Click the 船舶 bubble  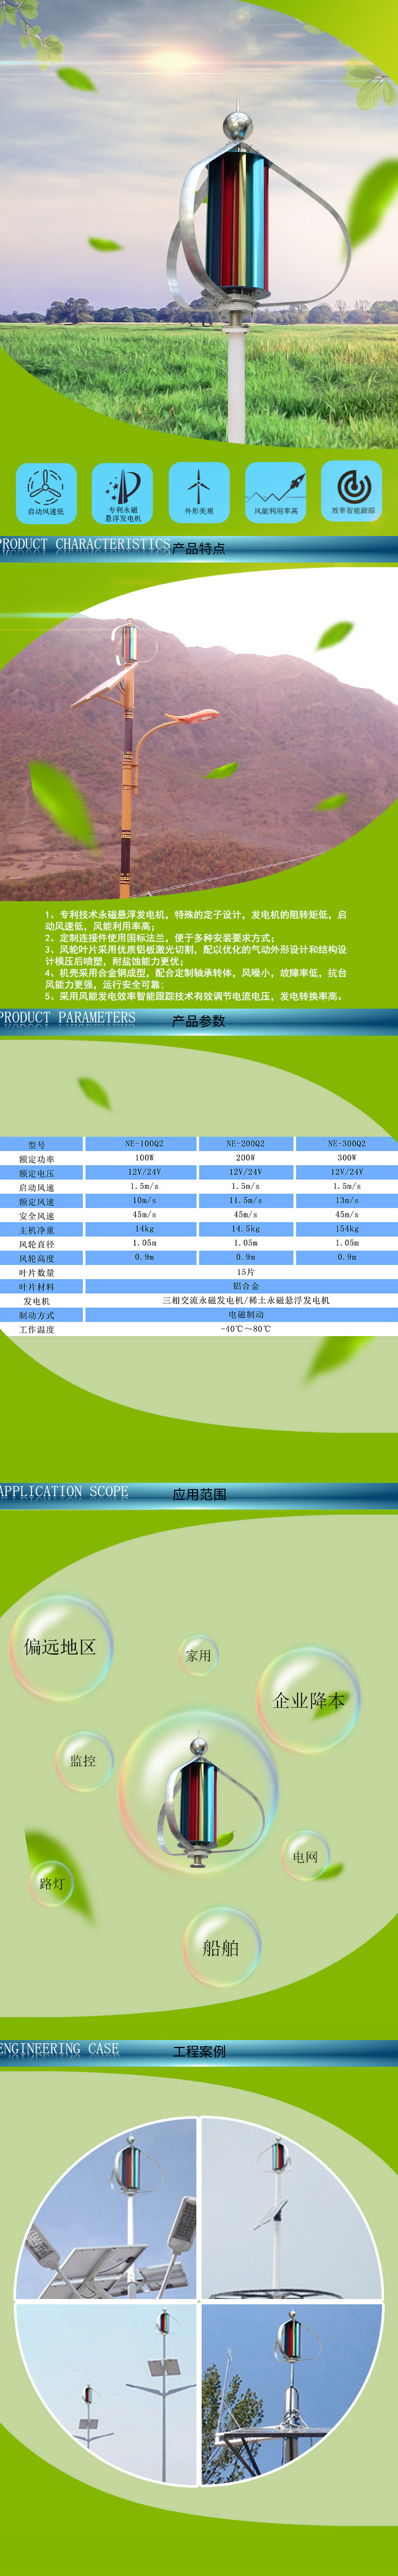(220, 1946)
